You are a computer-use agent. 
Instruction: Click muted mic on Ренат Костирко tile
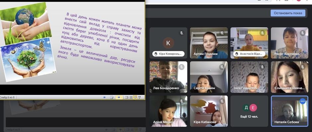pyautogui.click(x=303, y=33)
